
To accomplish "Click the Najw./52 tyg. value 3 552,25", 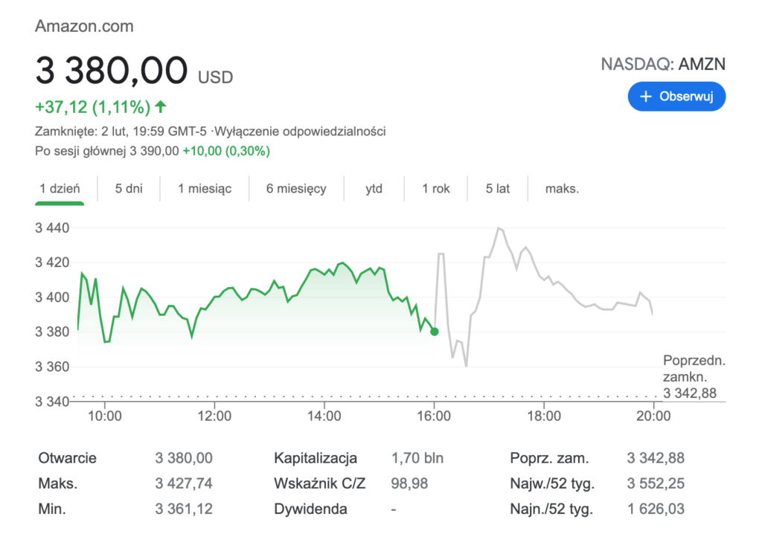I will pyautogui.click(x=656, y=483).
